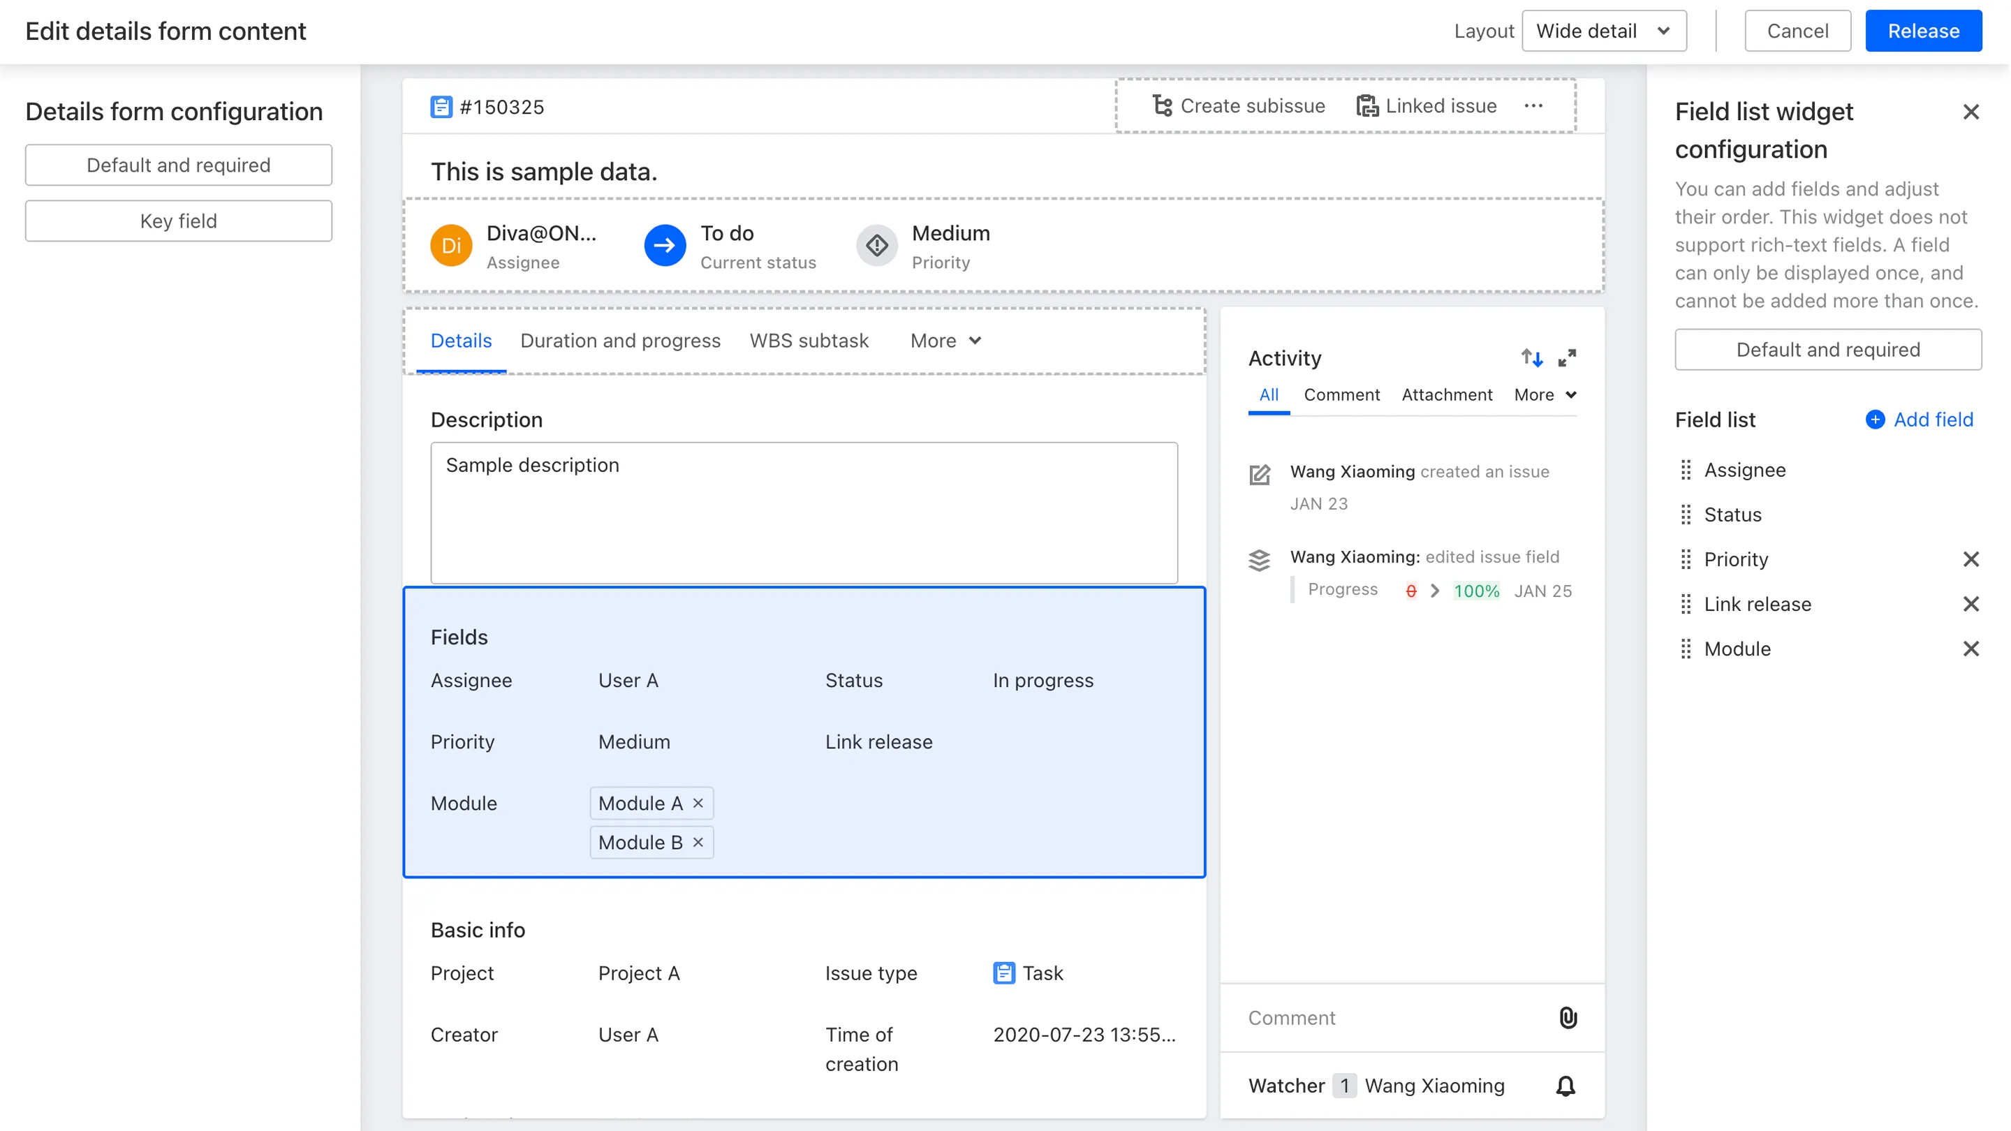Open the Key field configuration
Image resolution: width=2011 pixels, height=1131 pixels.
coord(178,221)
